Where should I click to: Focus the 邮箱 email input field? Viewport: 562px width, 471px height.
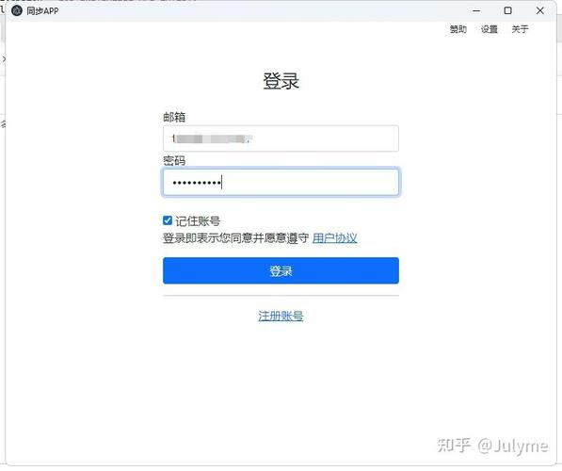[281, 138]
